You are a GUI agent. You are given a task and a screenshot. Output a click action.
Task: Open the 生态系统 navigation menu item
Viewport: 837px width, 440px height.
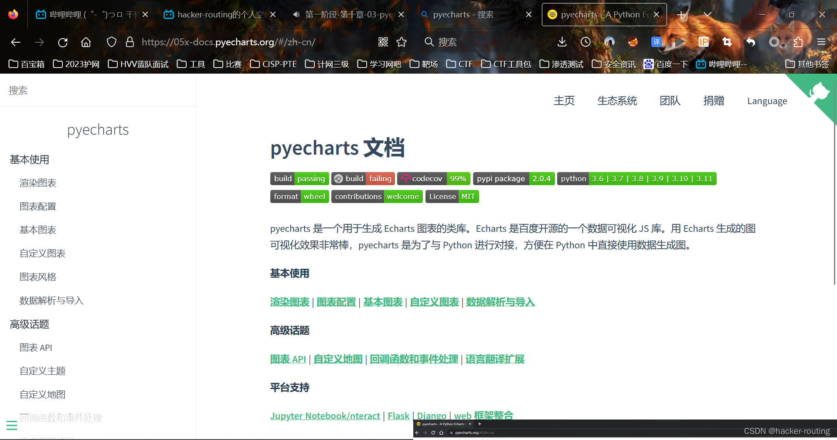(617, 101)
